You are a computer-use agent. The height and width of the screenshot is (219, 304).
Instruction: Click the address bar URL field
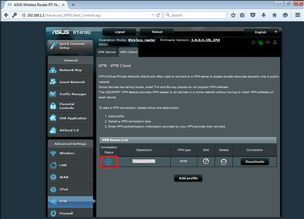88,15
